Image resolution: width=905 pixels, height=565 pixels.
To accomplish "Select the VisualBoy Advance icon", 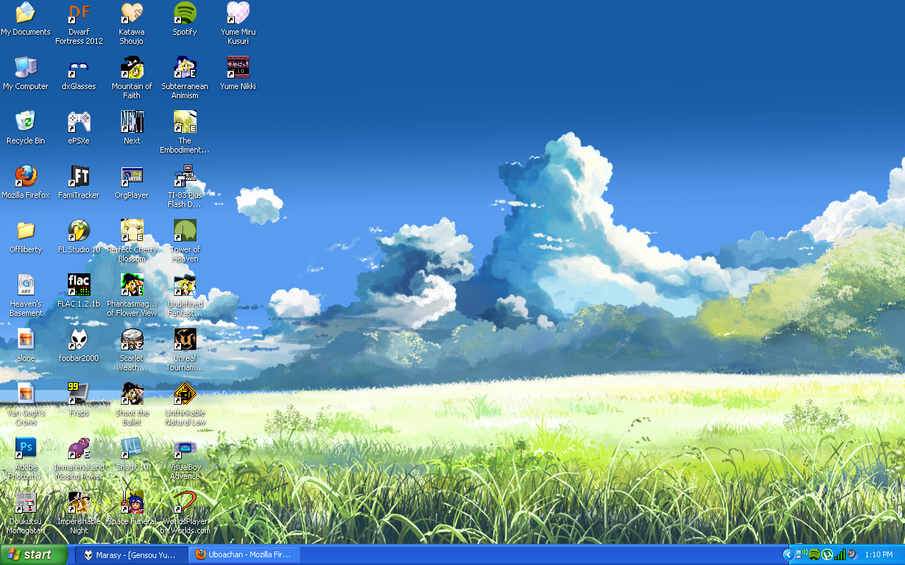I will (185, 448).
